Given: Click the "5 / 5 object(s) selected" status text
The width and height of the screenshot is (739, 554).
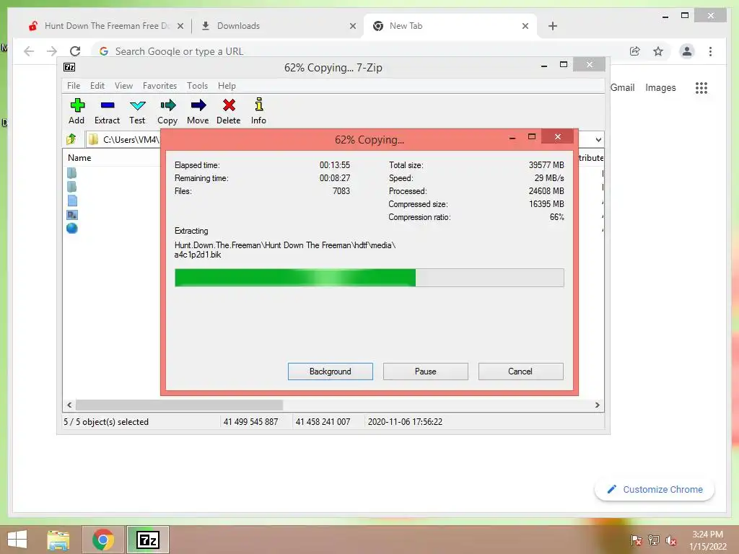Looking at the screenshot, I should click(x=106, y=422).
